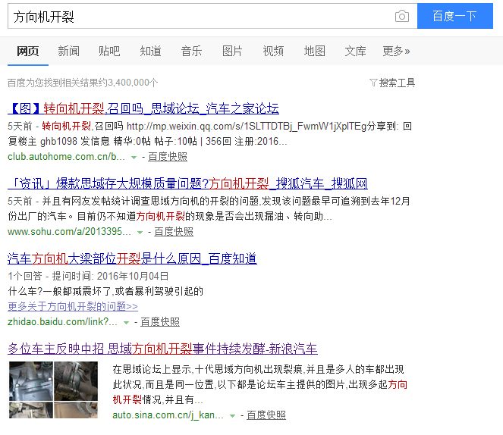Select the 网页 tab

[28, 52]
